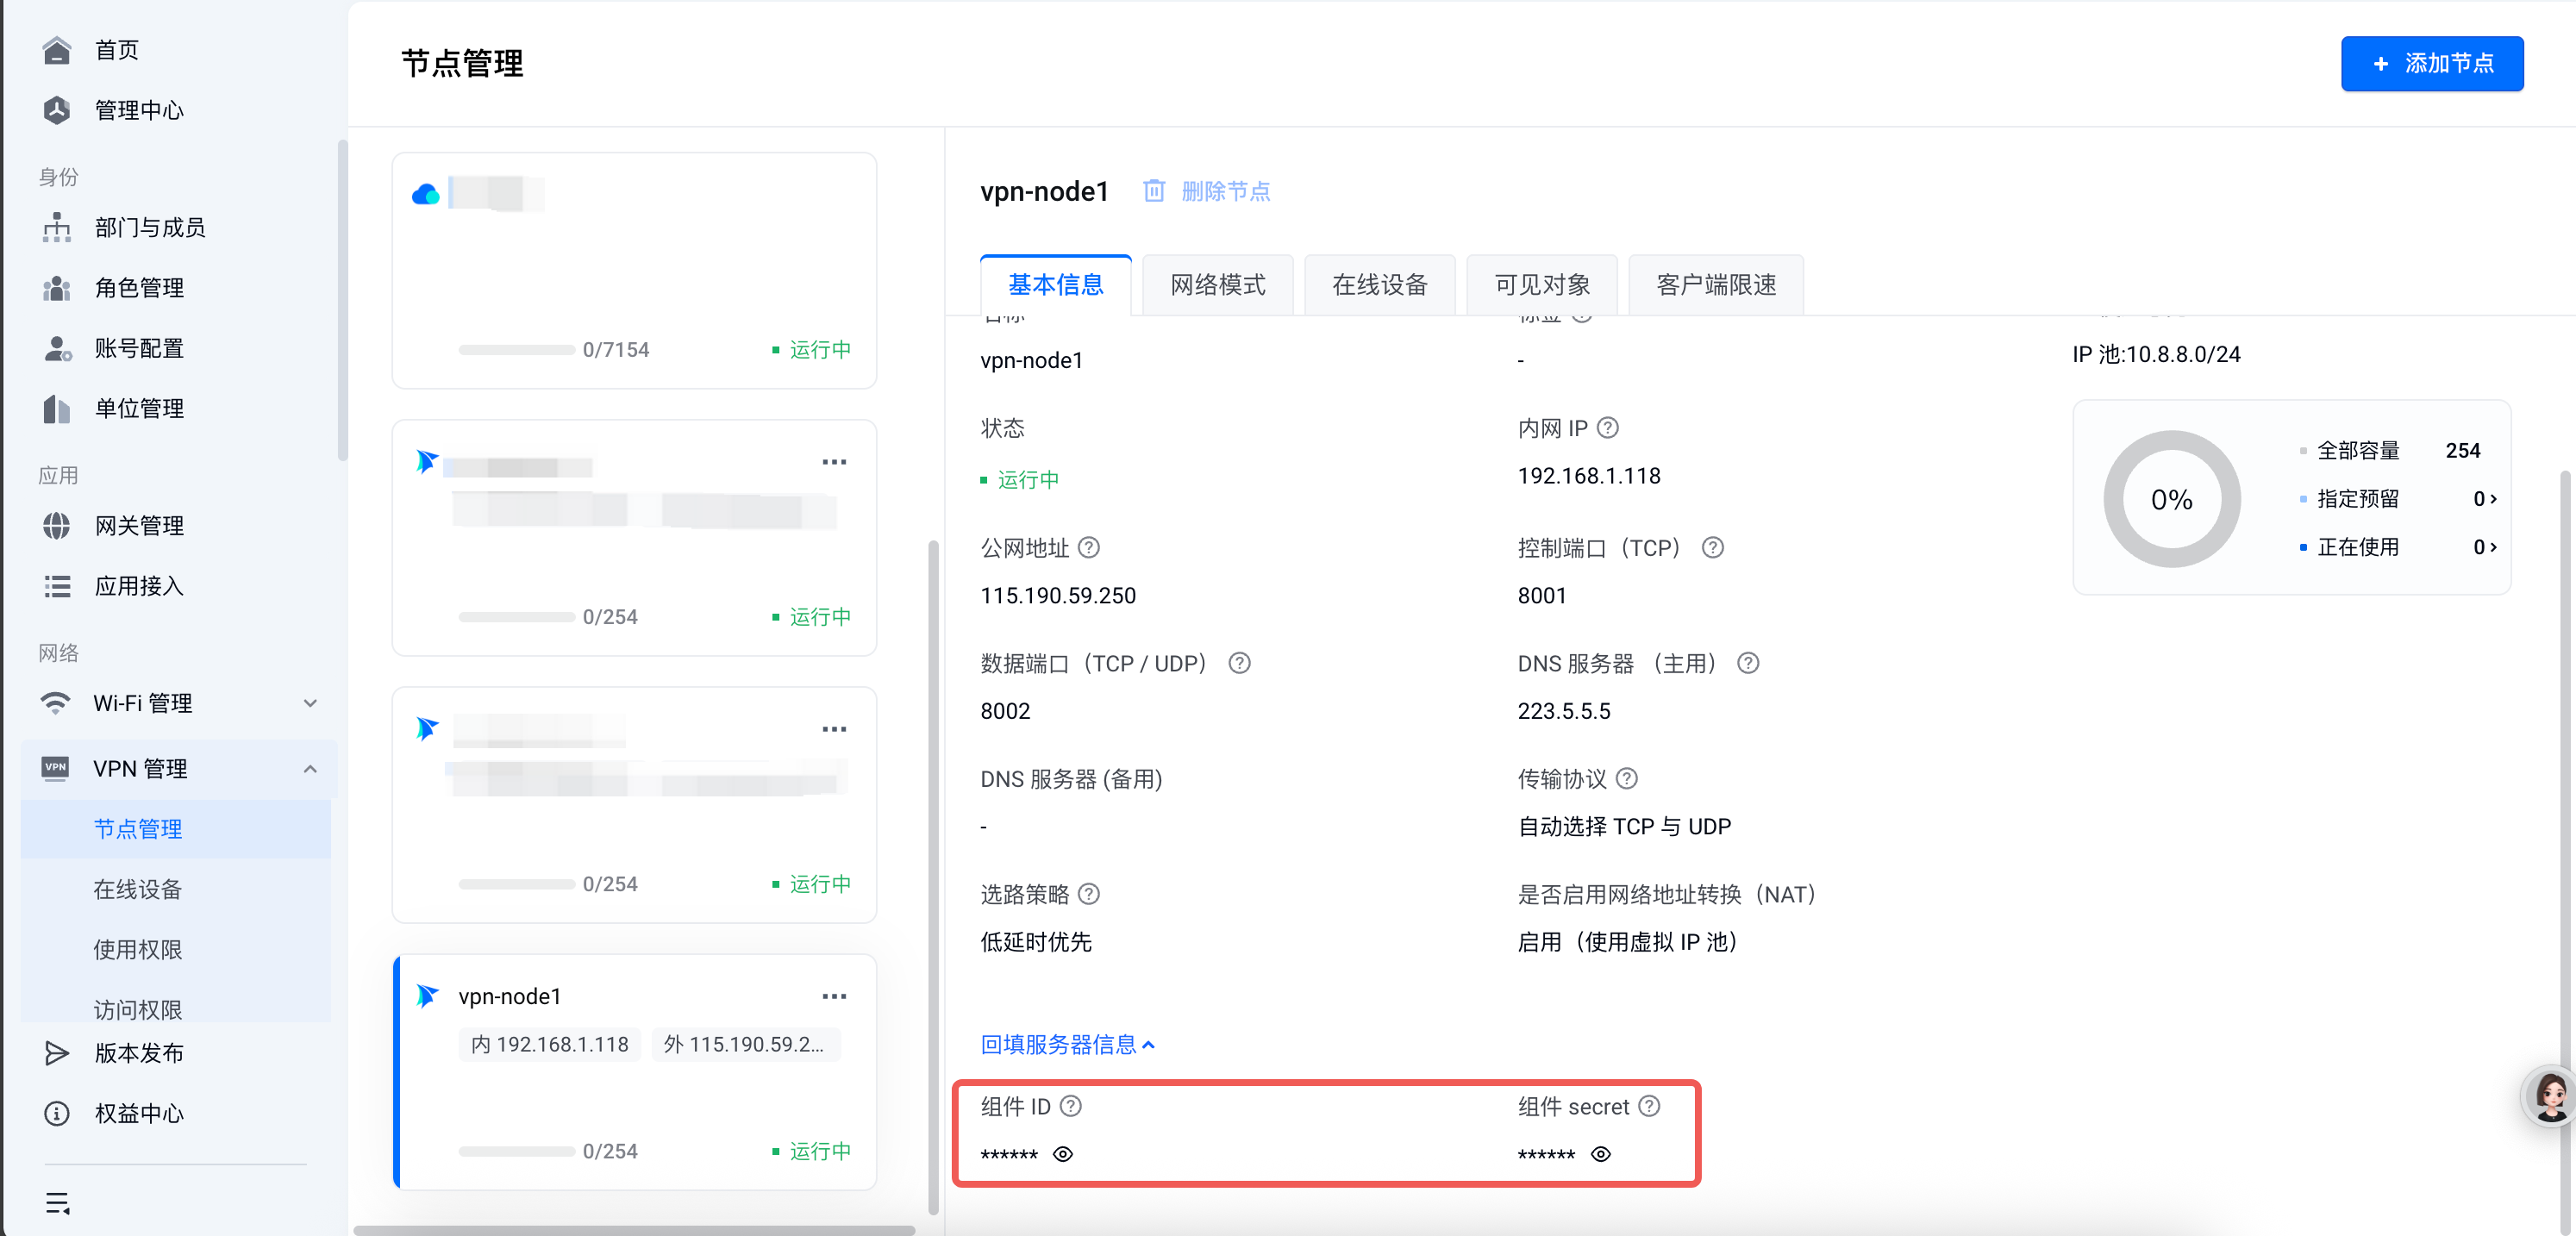Expand the Wi-Fi 管理 submenu
Image resolution: width=2576 pixels, height=1236 pixels.
tap(310, 703)
